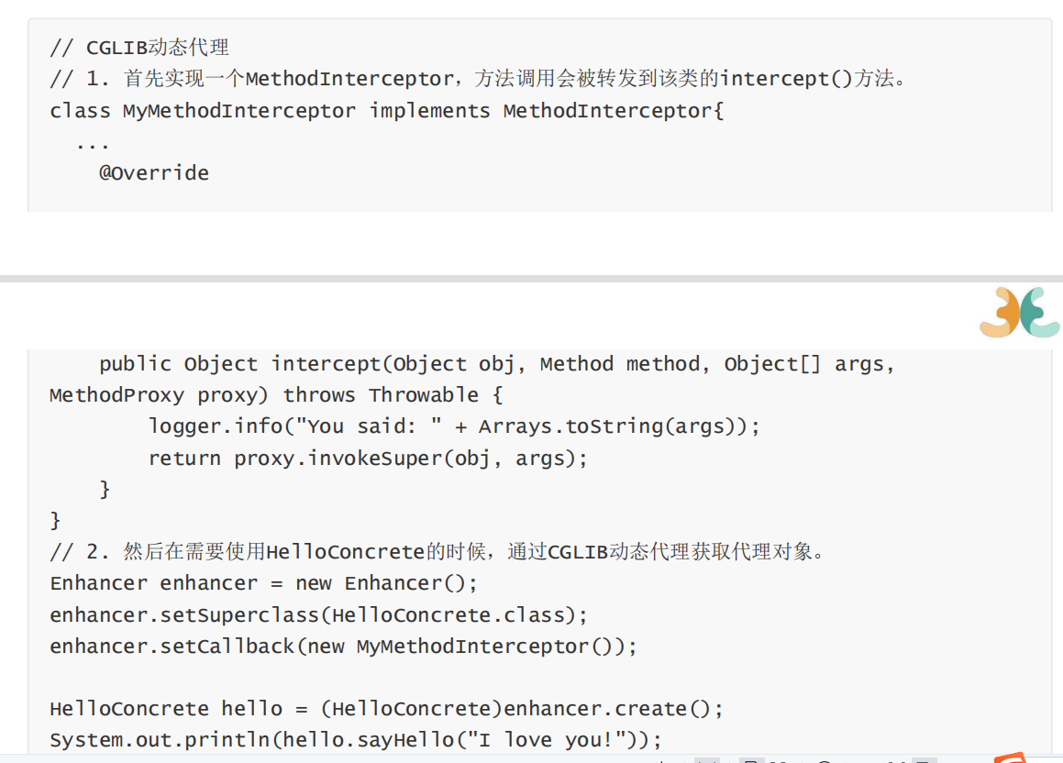
Task: Click the orange-teal butterfly logo icon
Action: click(1019, 313)
